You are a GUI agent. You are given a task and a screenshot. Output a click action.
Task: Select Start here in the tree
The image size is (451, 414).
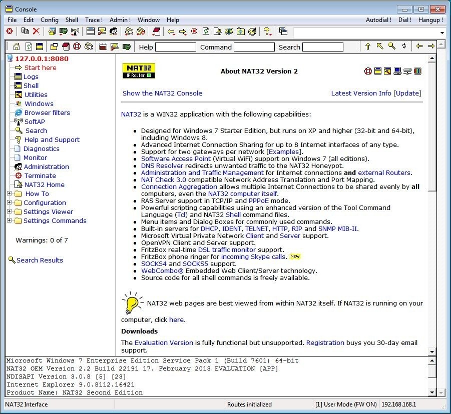click(x=40, y=67)
